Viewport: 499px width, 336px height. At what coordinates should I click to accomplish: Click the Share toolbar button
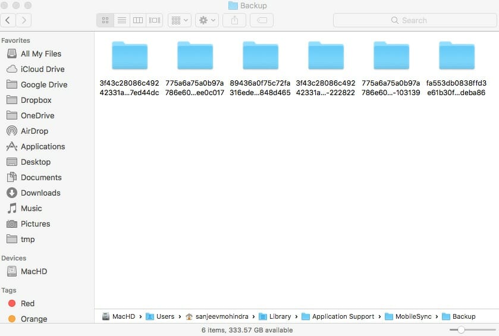[234, 20]
